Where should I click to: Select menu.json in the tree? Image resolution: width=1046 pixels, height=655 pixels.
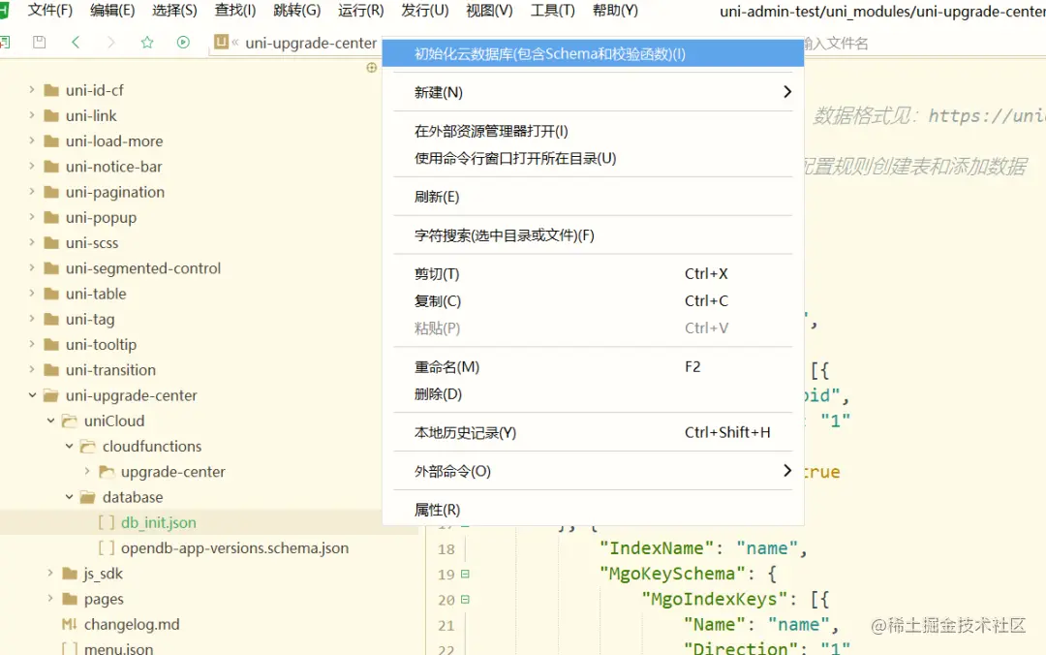(118, 648)
